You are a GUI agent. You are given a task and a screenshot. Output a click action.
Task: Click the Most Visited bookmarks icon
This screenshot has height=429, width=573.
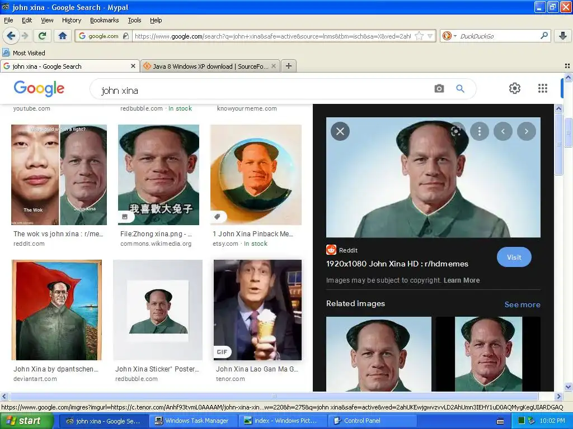(x=6, y=53)
